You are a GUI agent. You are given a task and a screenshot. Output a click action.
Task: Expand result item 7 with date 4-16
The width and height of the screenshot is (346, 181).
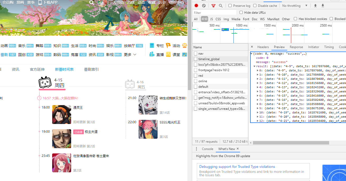point(258,100)
